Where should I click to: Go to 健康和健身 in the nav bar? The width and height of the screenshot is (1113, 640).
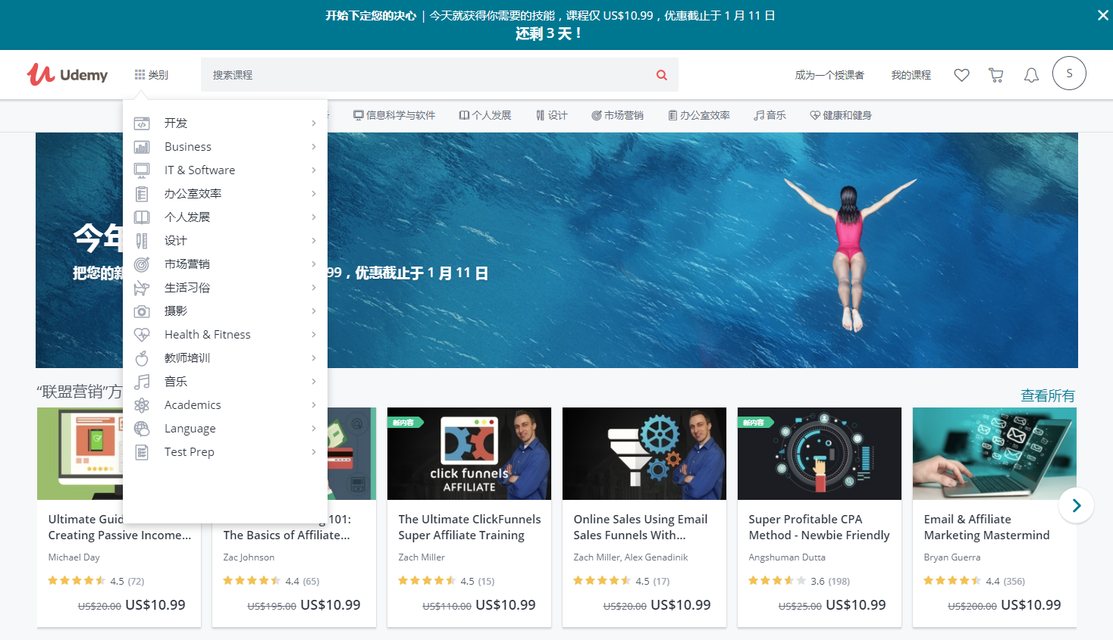coord(841,115)
